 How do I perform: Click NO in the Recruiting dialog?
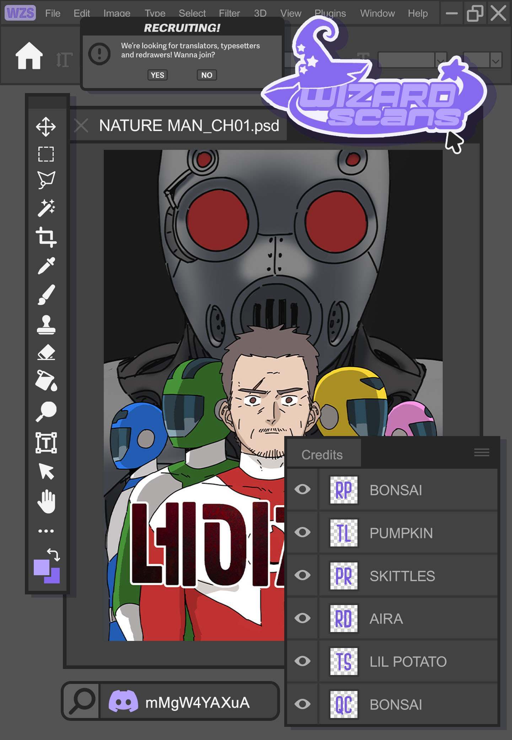(206, 75)
